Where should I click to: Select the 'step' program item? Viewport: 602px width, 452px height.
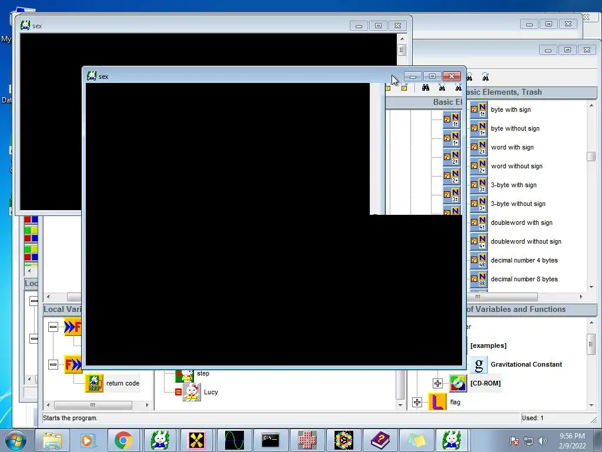coord(203,373)
